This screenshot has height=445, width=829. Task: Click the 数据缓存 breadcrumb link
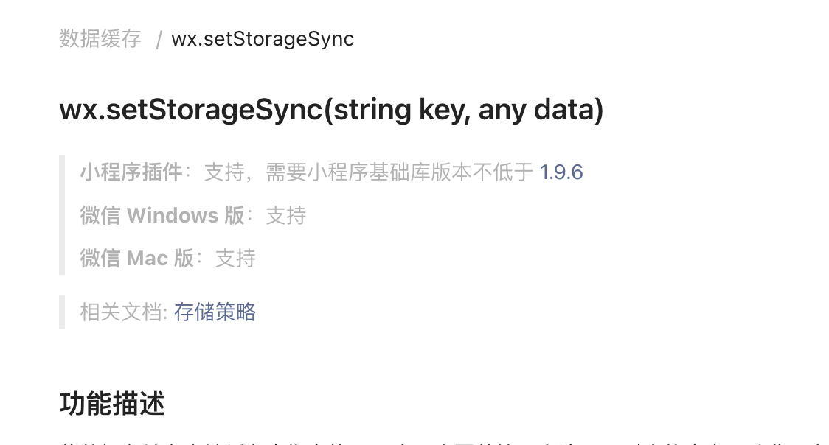click(100, 39)
